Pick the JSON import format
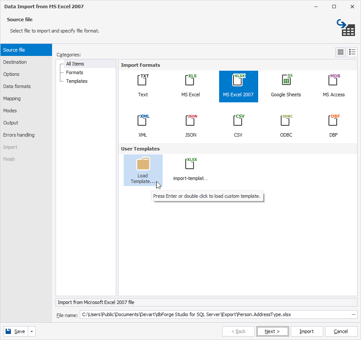The image size is (361, 340). click(x=190, y=126)
